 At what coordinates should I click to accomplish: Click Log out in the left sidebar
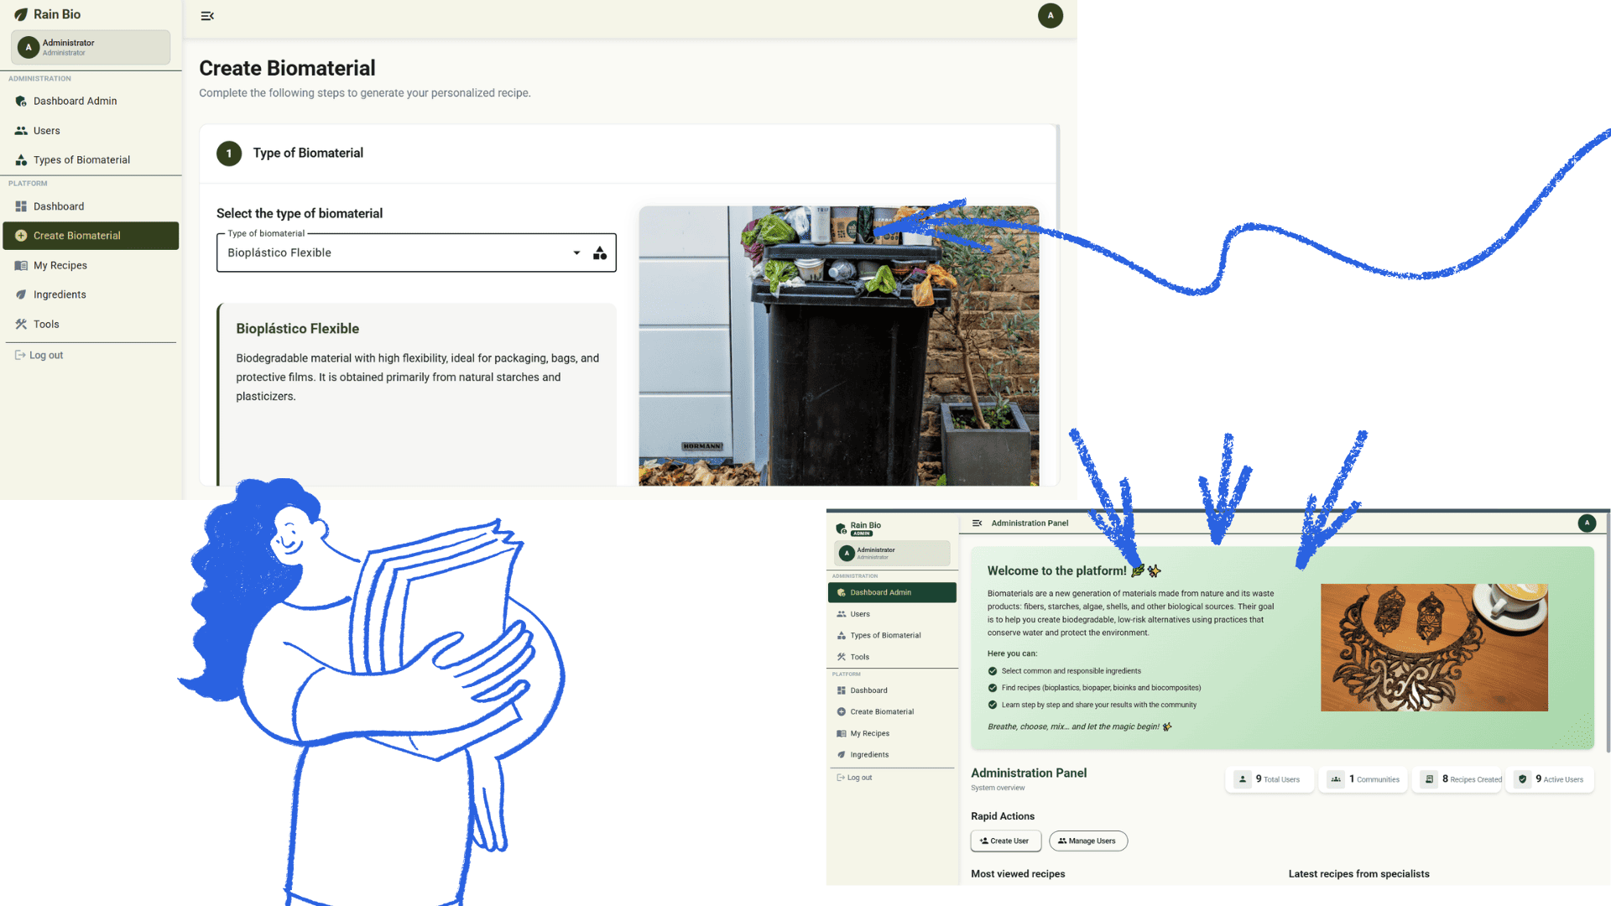[x=39, y=356]
